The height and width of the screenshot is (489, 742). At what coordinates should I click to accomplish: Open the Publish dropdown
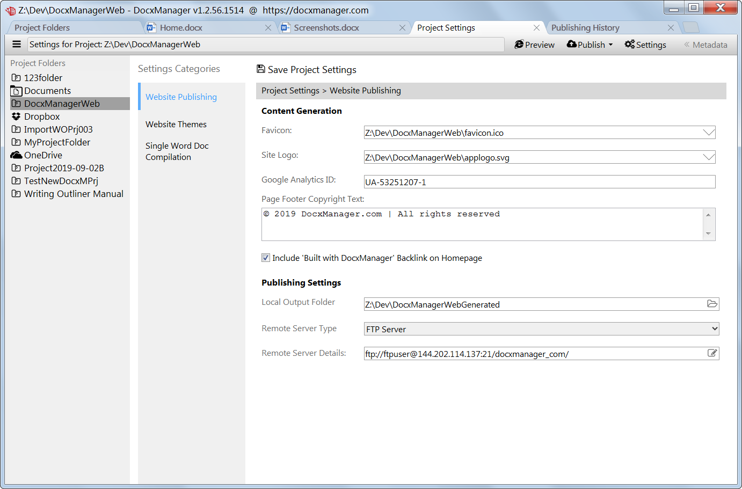pos(589,45)
